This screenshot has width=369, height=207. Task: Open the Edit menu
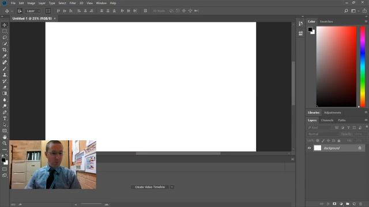click(x=21, y=3)
